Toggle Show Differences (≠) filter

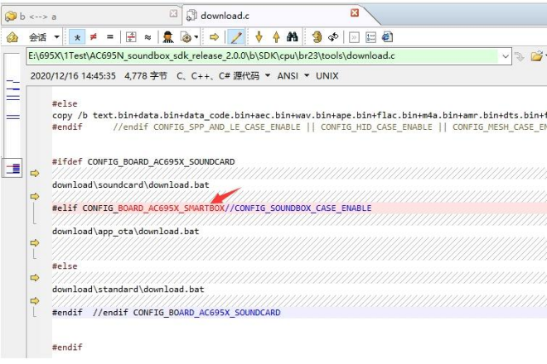[x=94, y=36]
